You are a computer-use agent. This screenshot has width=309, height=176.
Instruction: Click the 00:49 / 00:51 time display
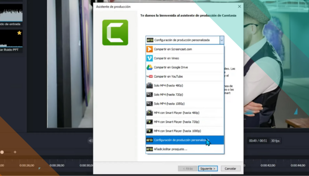[258, 141]
